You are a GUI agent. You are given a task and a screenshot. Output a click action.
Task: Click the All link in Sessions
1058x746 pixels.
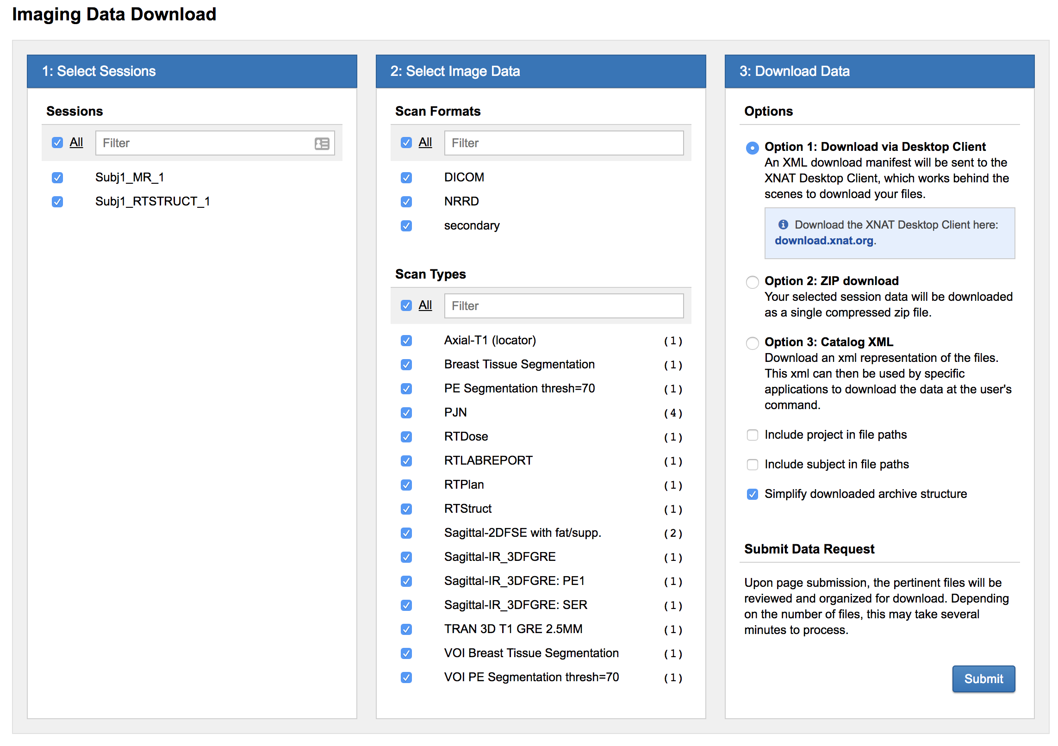coord(76,143)
